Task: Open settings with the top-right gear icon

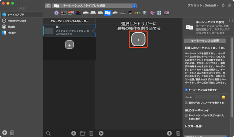Action: [229, 5]
